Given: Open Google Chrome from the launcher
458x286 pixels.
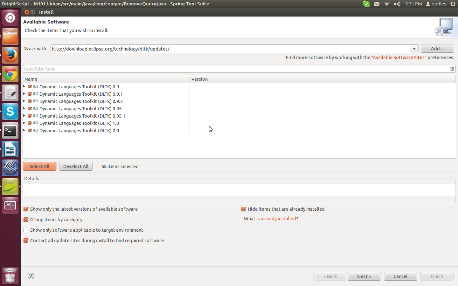Looking at the screenshot, I should pyautogui.click(x=10, y=74).
